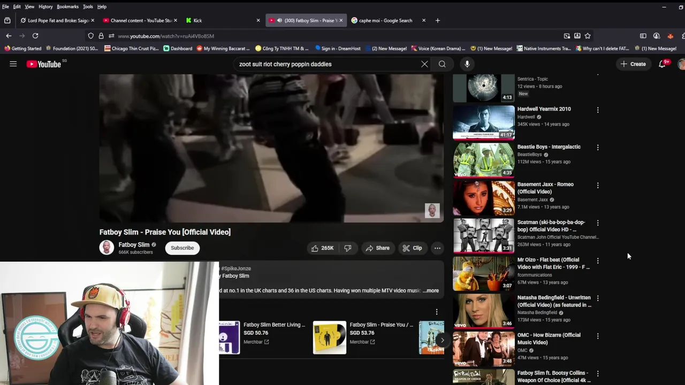
Task: Reload the current page
Action: [35, 36]
